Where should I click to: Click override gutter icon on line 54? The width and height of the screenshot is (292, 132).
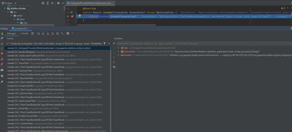pyautogui.click(x=72, y=12)
